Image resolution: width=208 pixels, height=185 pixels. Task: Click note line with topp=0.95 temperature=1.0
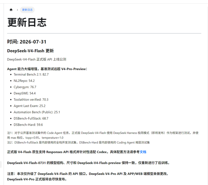[x=35, y=137]
